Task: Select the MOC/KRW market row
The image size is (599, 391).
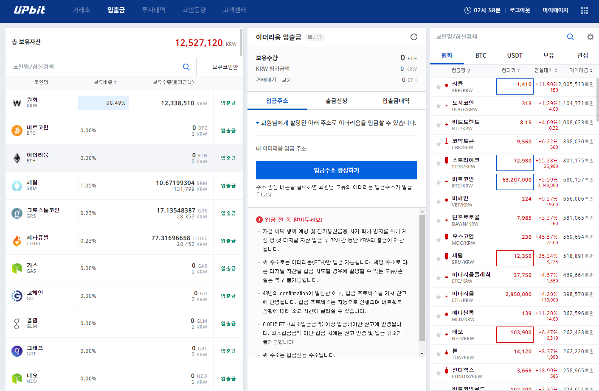Action: (514, 240)
